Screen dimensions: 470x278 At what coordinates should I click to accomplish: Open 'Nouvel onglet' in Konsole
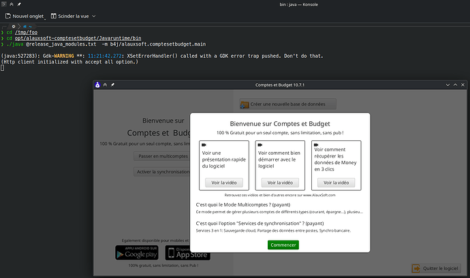pyautogui.click(x=25, y=16)
